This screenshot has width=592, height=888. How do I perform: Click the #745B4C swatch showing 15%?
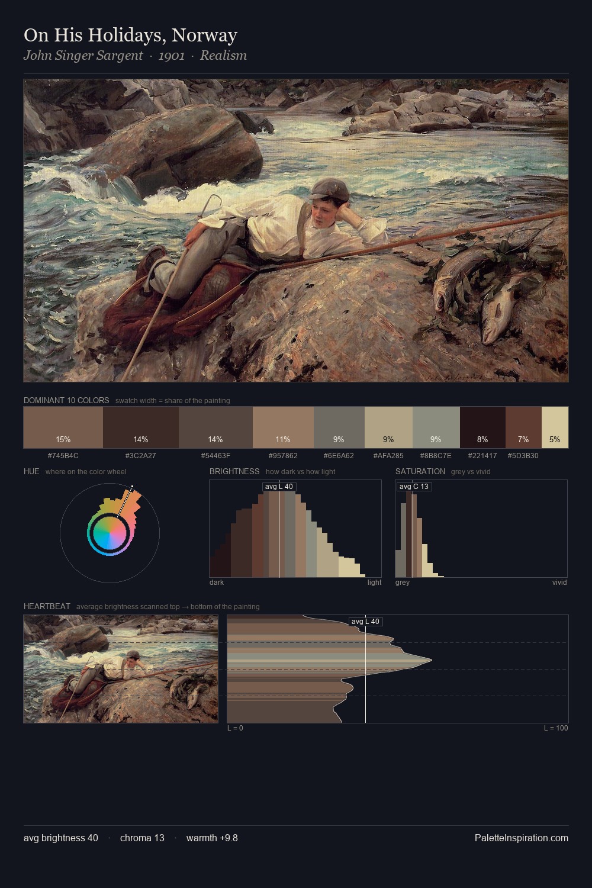click(63, 427)
